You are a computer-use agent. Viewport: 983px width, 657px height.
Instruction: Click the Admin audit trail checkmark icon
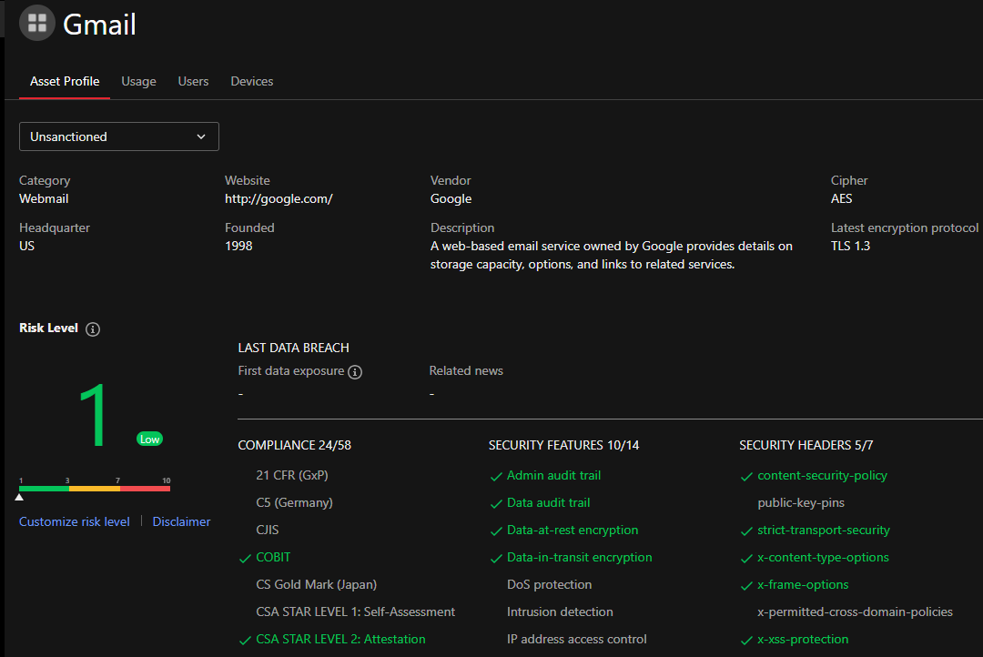496,476
